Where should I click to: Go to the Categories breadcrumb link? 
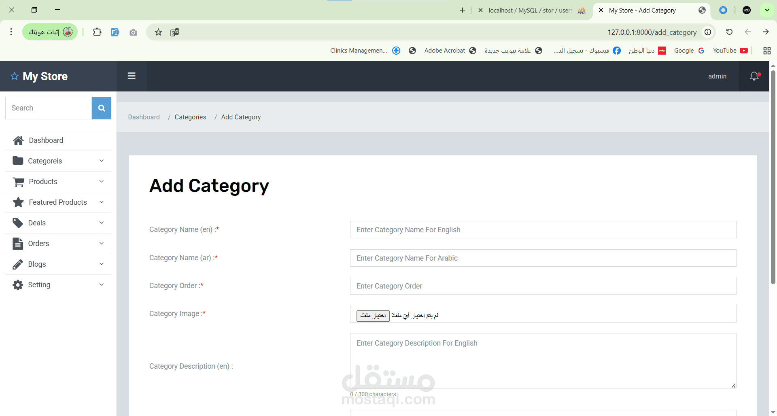pos(190,117)
